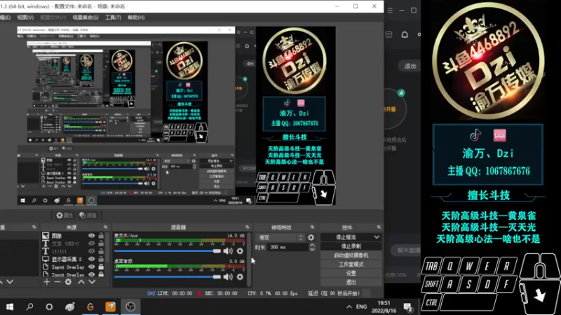Image resolution: width=561 pixels, height=315 pixels.
Task: Click the ENG input language indicator
Action: tap(361, 307)
